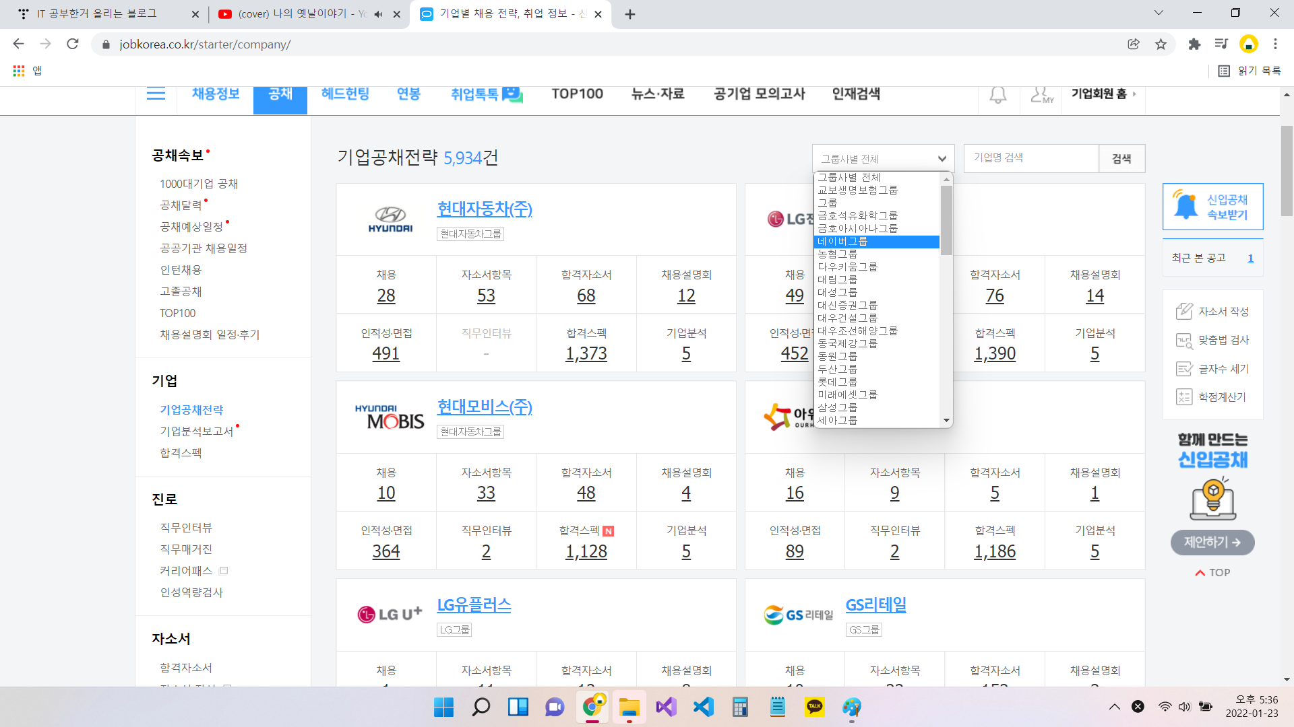Collapse the 그룹사별 전체 dropdown
The image size is (1294, 727).
tap(883, 159)
